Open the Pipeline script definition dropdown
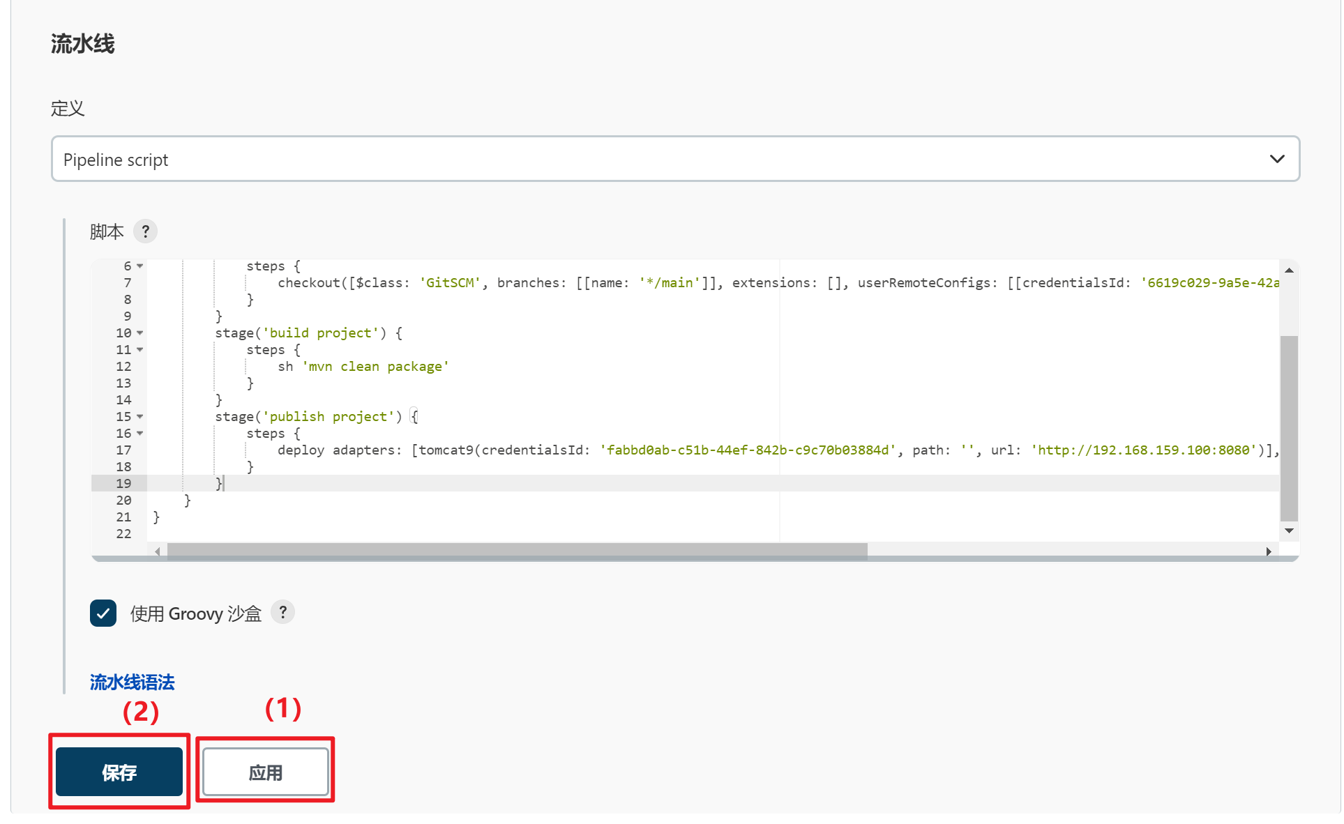This screenshot has width=1344, height=824. (674, 159)
